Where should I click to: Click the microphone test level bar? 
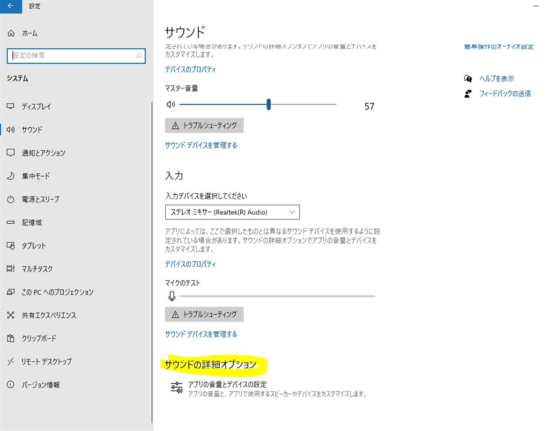pyautogui.click(x=277, y=296)
